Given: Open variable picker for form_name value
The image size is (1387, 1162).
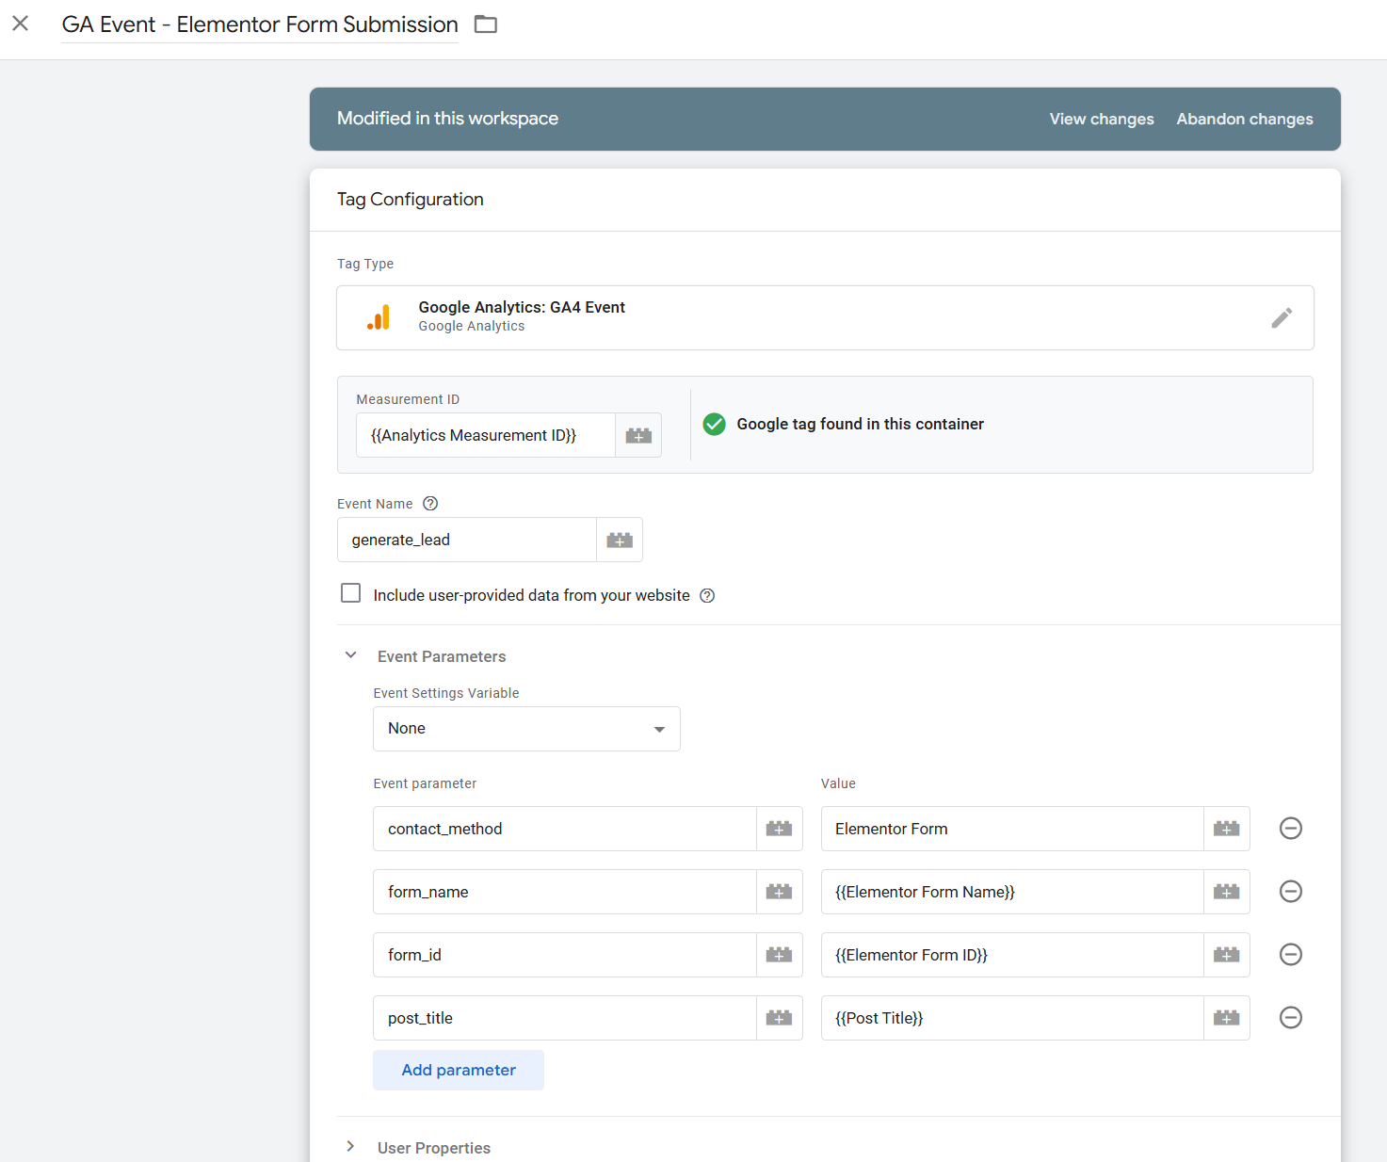Looking at the screenshot, I should click(x=1226, y=891).
